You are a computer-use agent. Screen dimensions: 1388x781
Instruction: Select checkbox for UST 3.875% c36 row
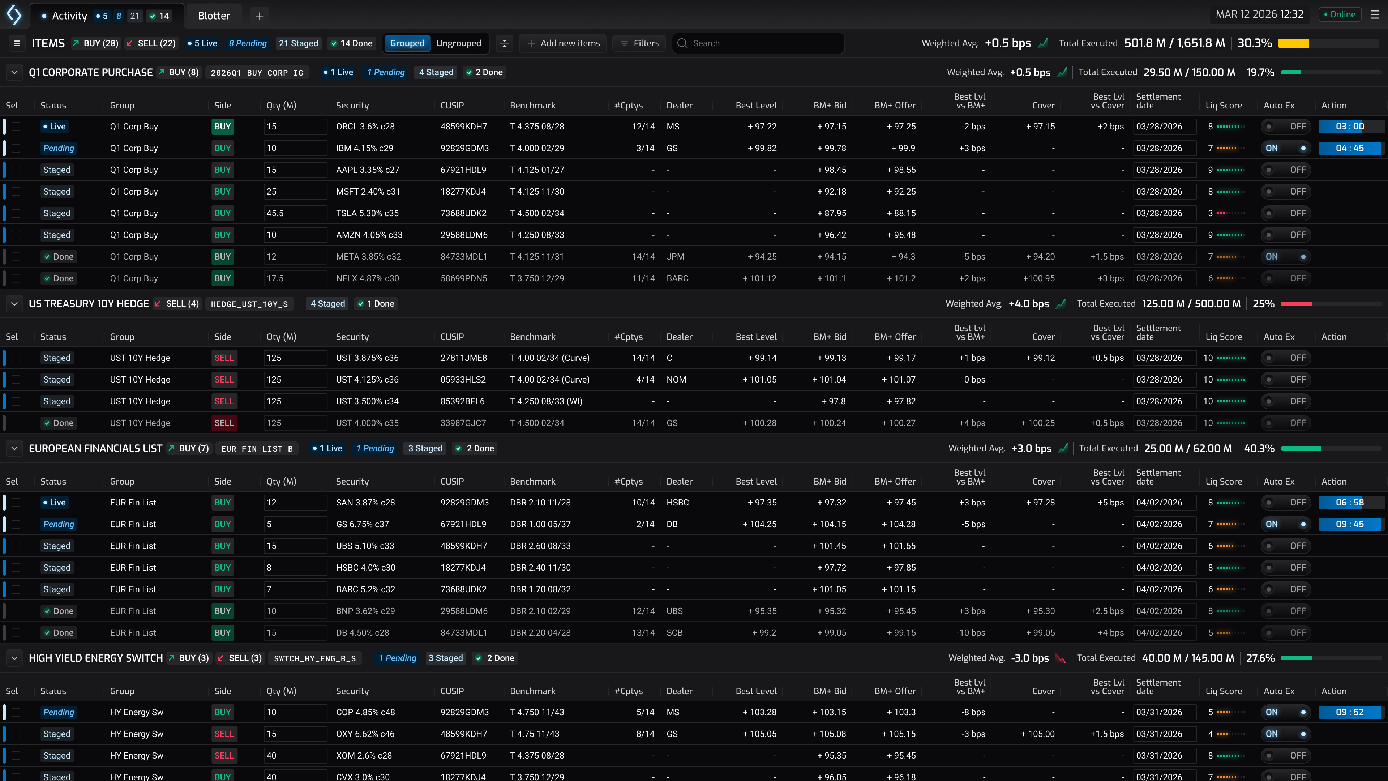(16, 358)
